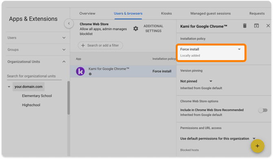Click the ADDITIONAL SETTINGS button

(153, 28)
